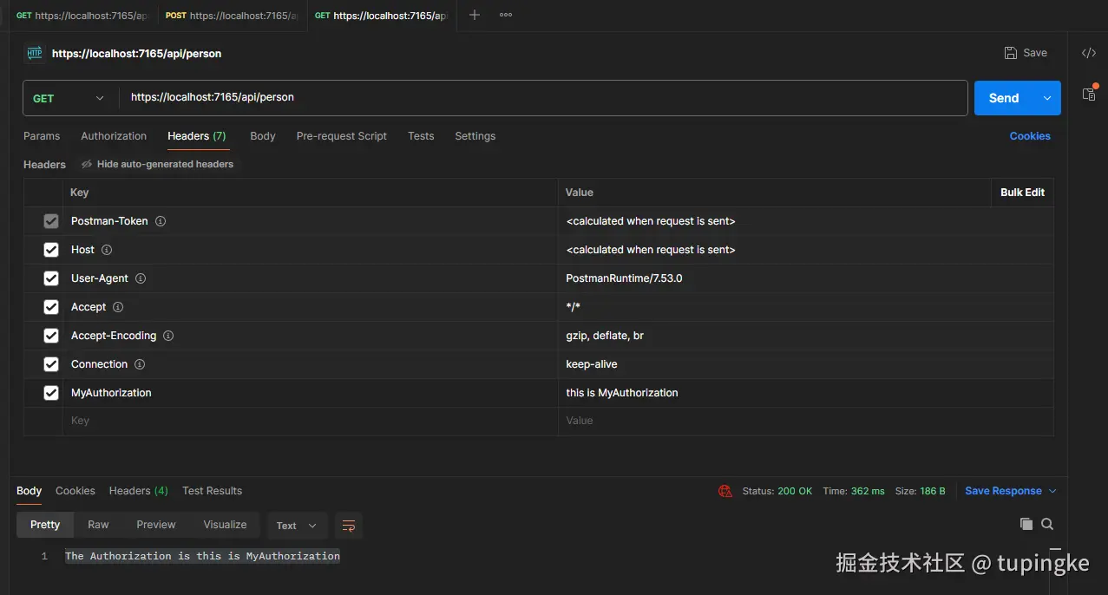Show info for Postman-Token header
This screenshot has height=595, width=1108.
161,221
